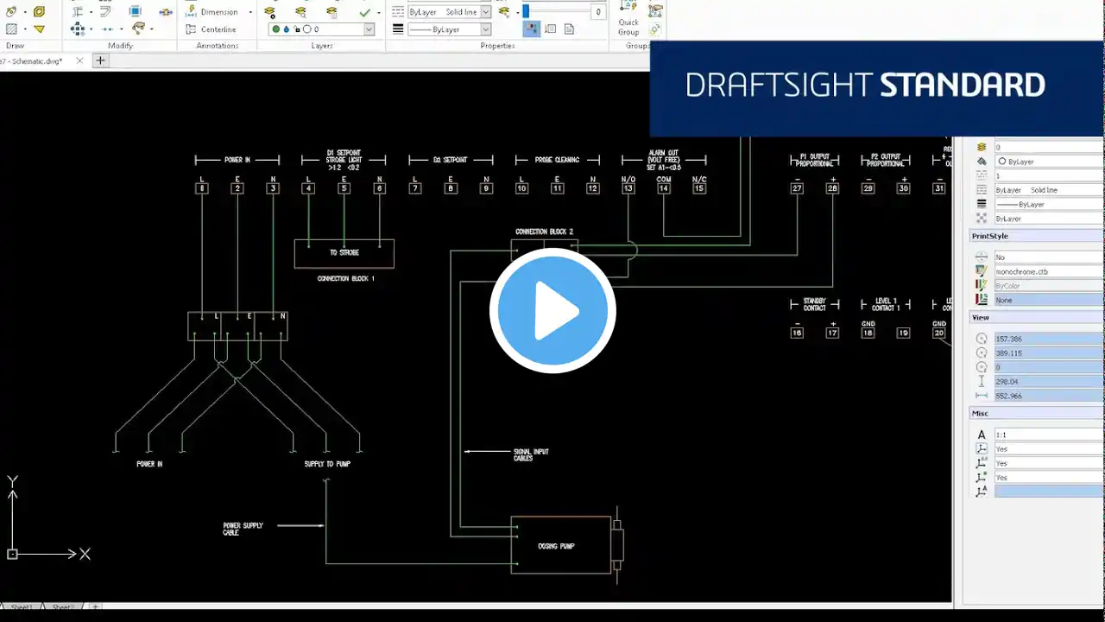Click terminal number 27 in the drawing

click(797, 188)
